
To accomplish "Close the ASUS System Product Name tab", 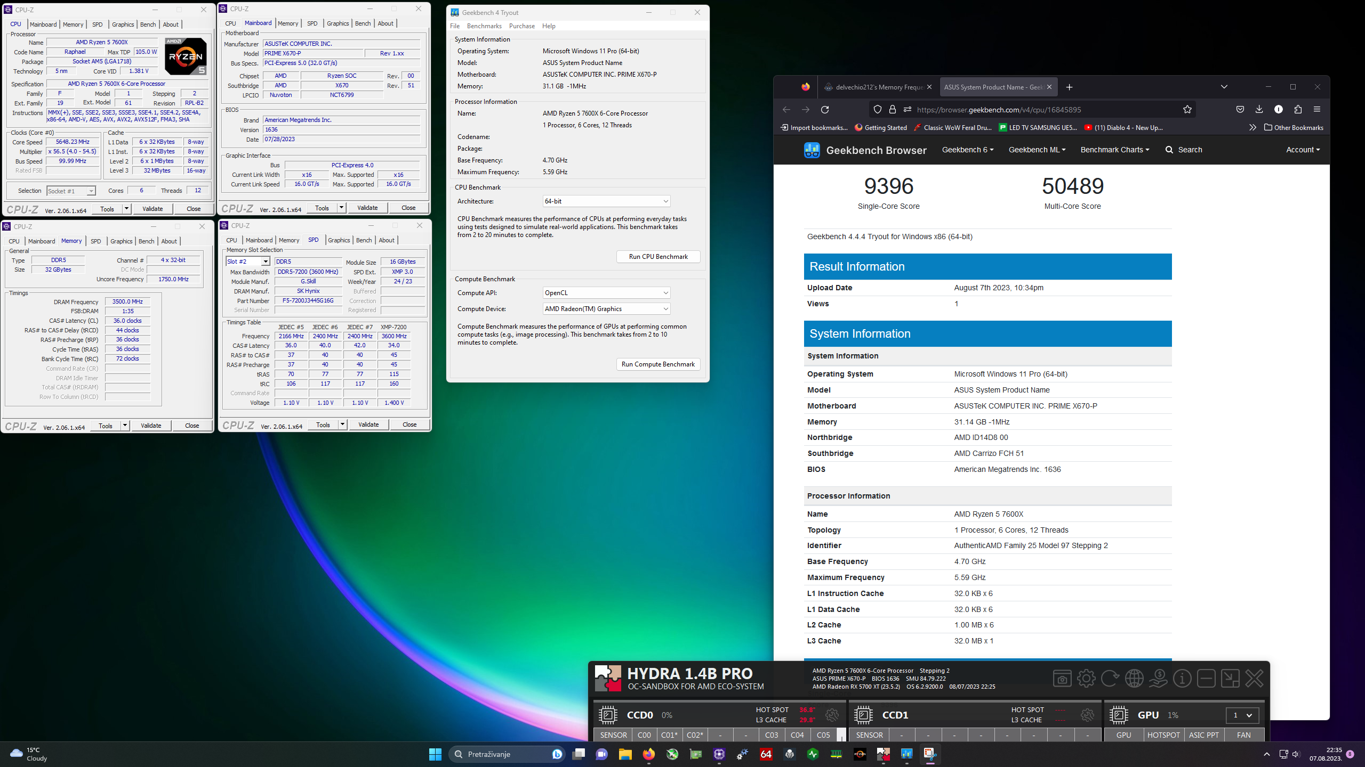I will [1049, 87].
